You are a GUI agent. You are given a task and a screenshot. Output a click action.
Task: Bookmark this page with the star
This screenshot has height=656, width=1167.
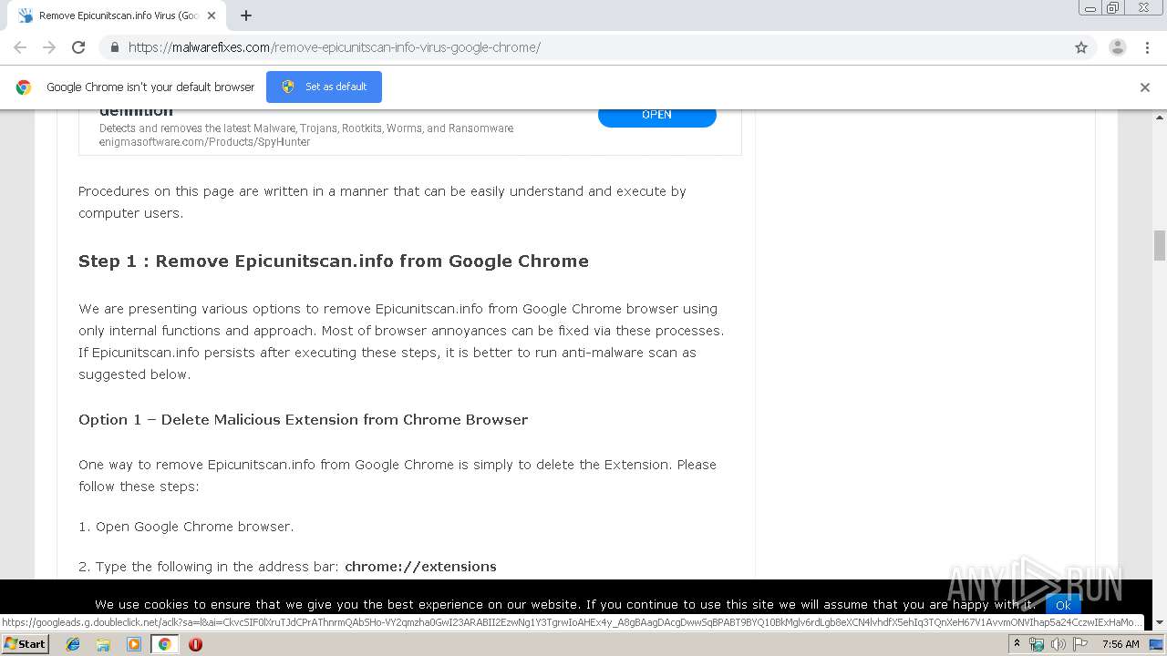(1081, 47)
